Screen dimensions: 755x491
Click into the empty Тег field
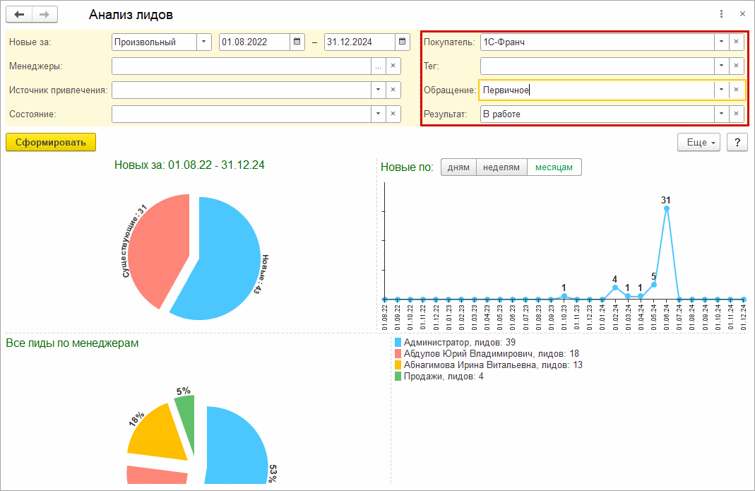(597, 66)
